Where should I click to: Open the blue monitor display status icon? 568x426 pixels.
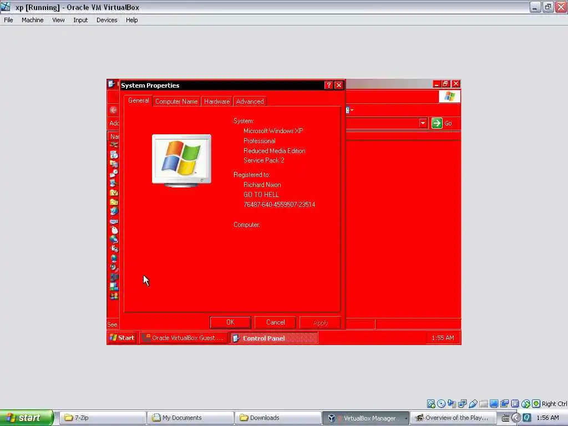pos(494,404)
